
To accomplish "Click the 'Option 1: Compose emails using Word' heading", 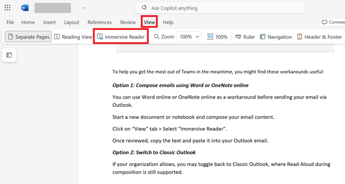I will [180, 85].
